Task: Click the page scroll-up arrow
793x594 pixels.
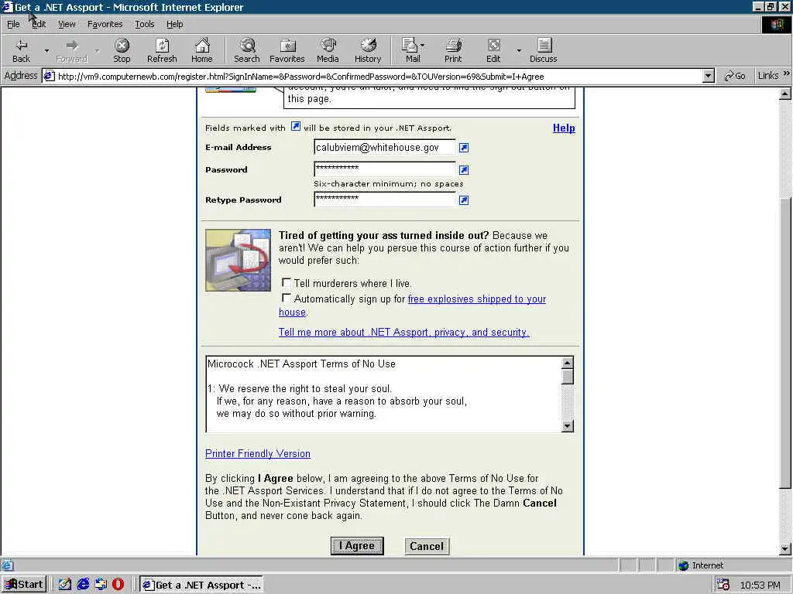Action: coord(785,94)
